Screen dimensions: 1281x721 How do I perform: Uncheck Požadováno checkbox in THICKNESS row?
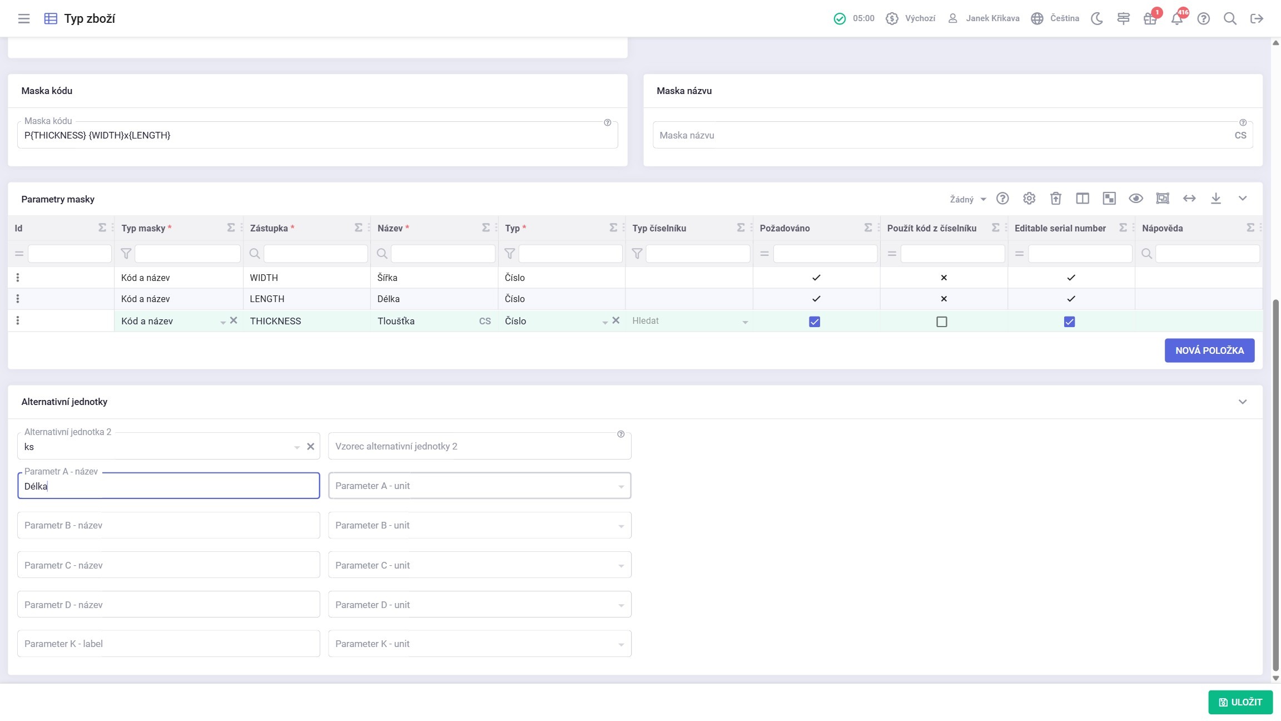pyautogui.click(x=815, y=322)
